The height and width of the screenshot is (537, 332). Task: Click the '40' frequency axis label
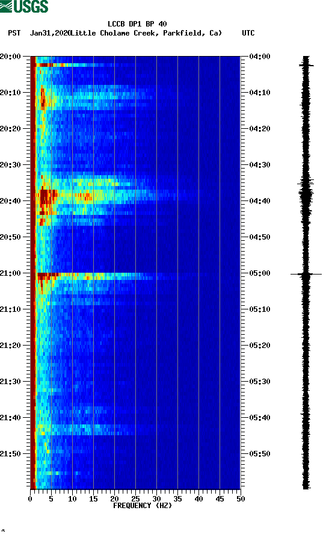tap(198, 499)
